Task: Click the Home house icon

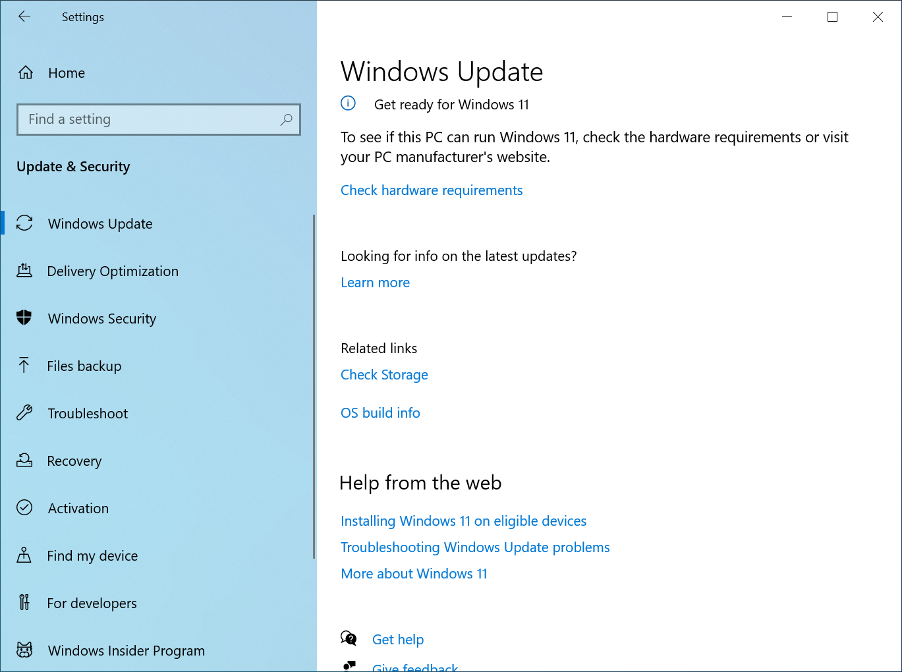Action: (25, 72)
